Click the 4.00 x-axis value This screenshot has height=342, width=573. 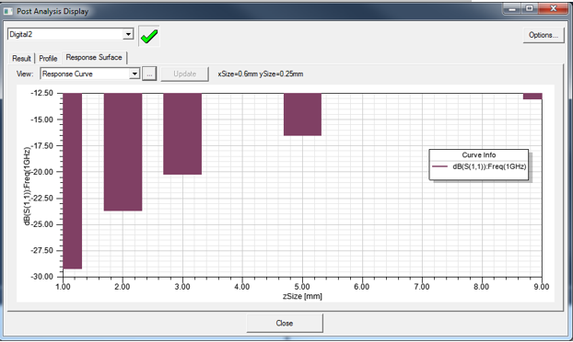pos(242,287)
